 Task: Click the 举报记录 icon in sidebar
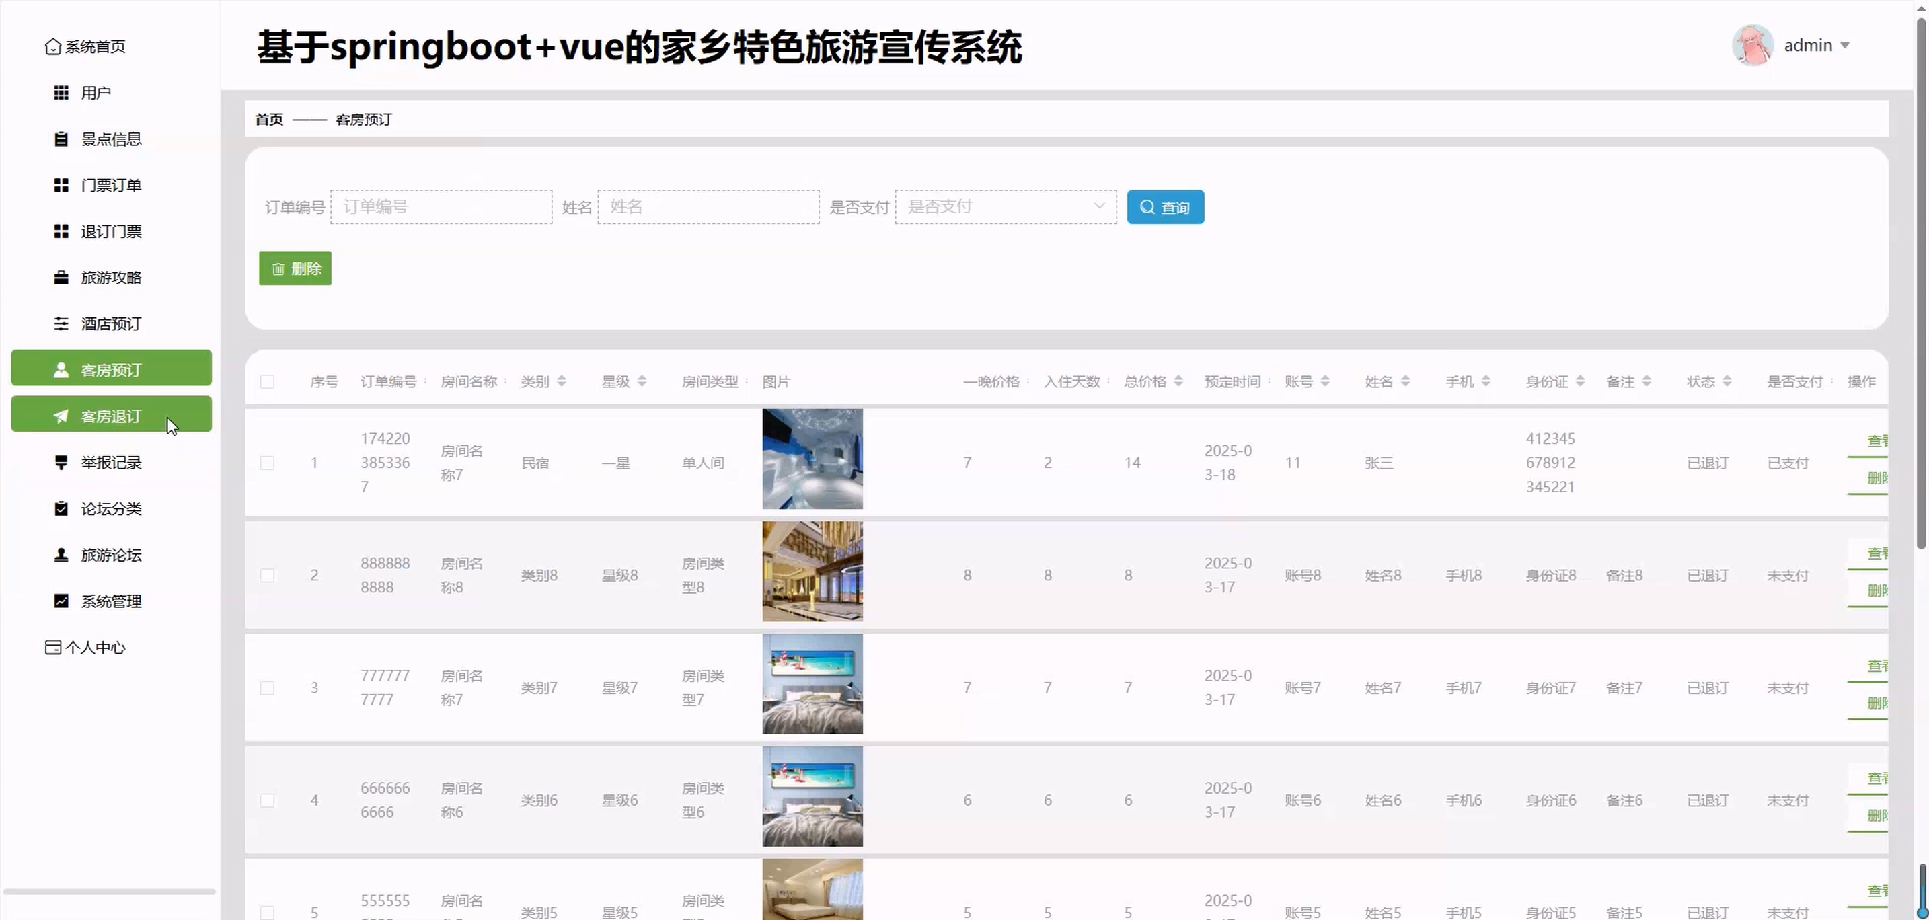61,463
